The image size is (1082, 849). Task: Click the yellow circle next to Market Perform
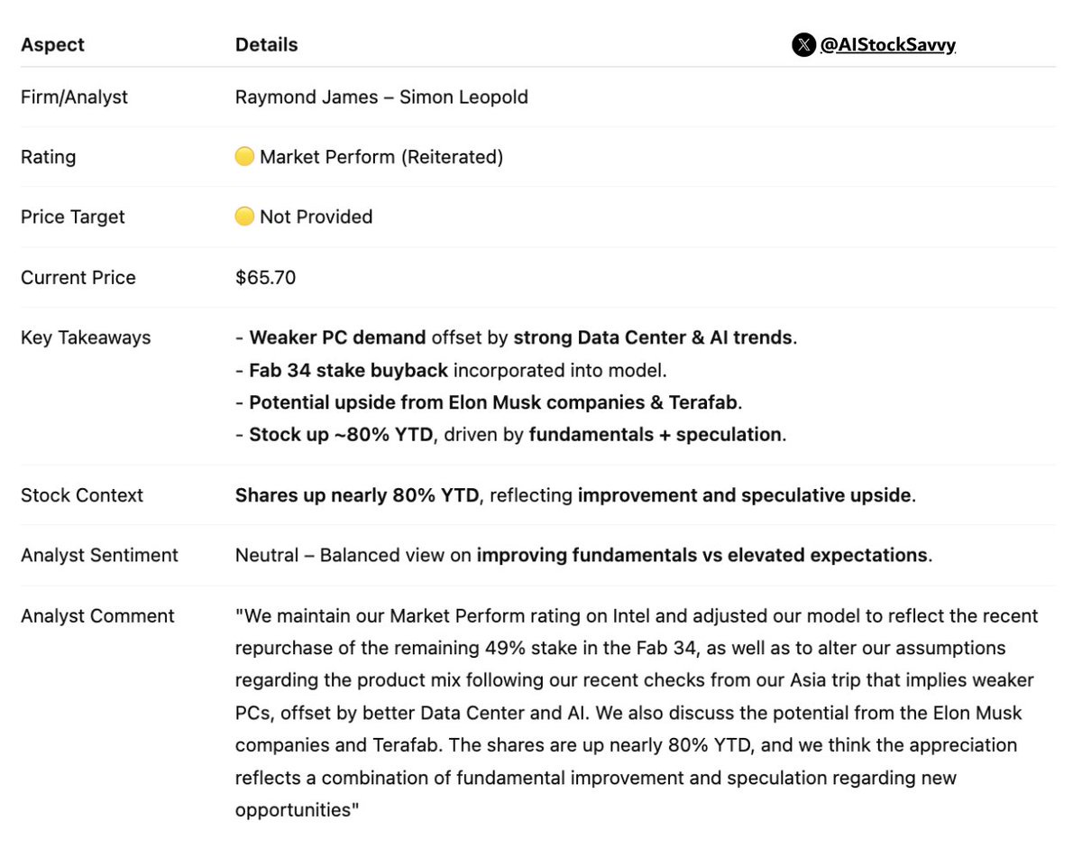tap(244, 157)
